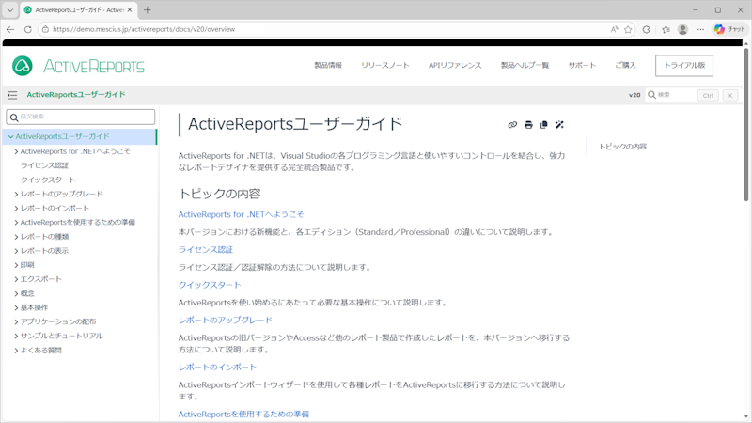This screenshot has height=423, width=752.
Task: Click the copy page icon beside title
Action: [x=544, y=125]
